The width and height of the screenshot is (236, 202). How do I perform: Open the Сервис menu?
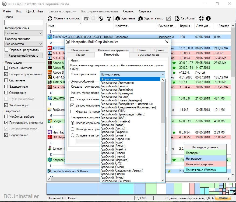pos(128,11)
